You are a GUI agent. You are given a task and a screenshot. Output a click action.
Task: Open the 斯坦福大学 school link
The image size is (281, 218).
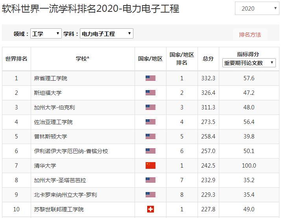(48, 93)
